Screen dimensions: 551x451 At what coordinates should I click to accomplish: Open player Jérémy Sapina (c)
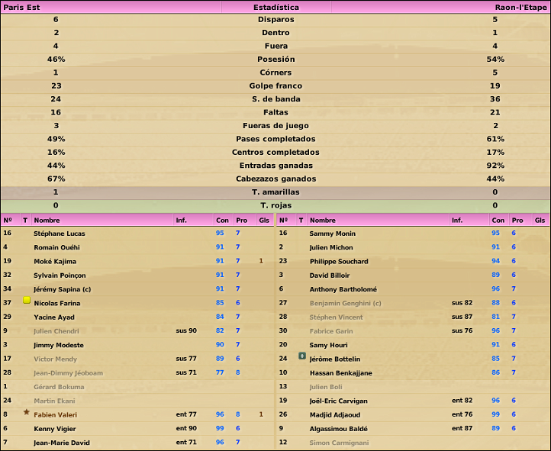(63, 289)
